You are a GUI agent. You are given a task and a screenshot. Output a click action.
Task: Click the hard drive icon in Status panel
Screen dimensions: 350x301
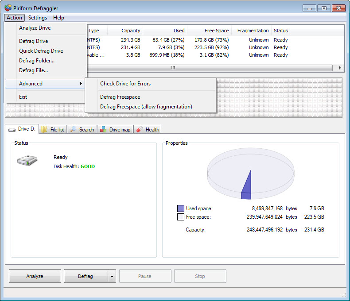(27, 161)
